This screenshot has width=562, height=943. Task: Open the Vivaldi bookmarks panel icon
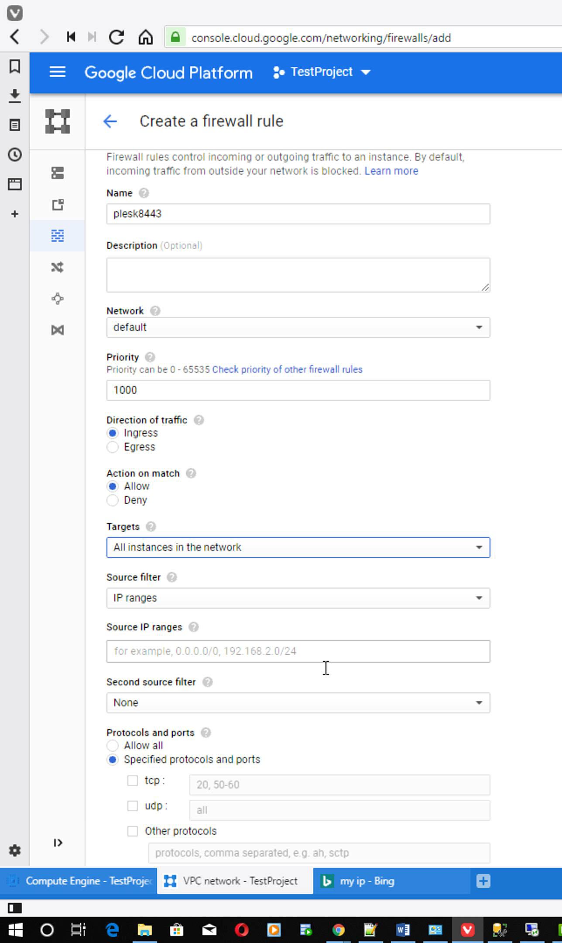tap(15, 66)
